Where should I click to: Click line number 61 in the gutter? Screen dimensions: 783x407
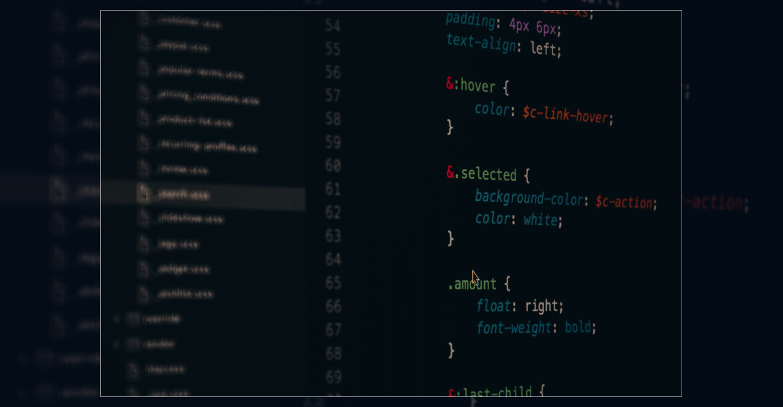(333, 188)
